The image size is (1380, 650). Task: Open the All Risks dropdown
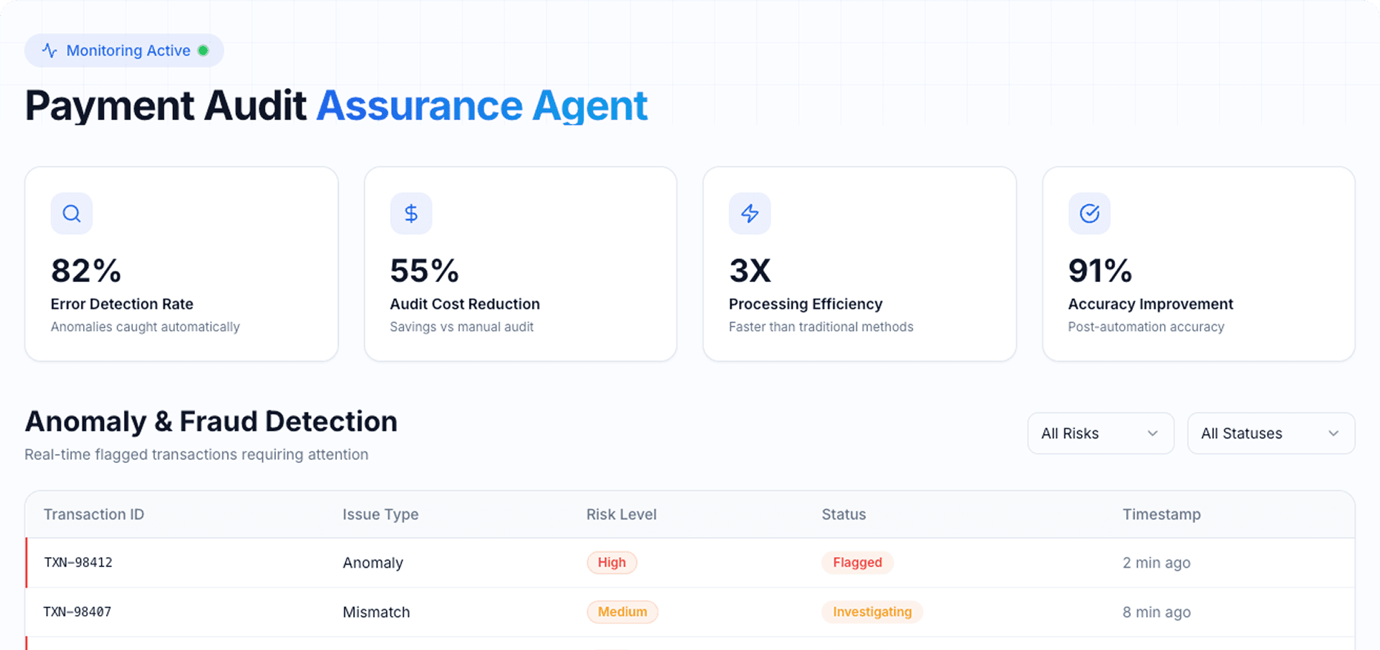[x=1101, y=433]
